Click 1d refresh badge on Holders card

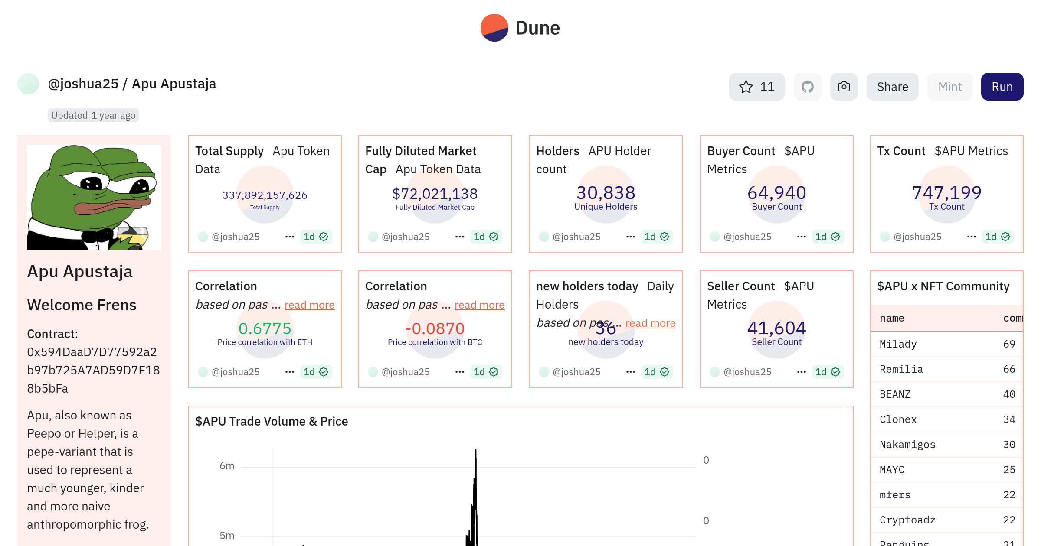(x=657, y=237)
